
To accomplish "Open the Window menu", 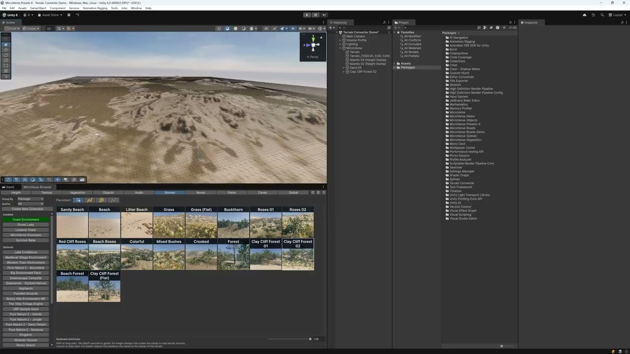I will [136, 8].
